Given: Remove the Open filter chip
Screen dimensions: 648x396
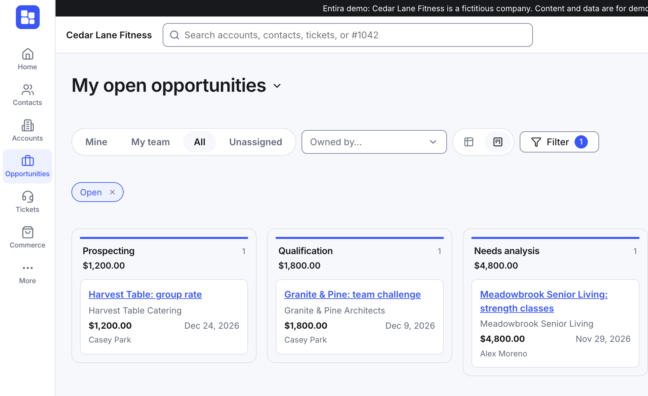Looking at the screenshot, I should pyautogui.click(x=112, y=192).
